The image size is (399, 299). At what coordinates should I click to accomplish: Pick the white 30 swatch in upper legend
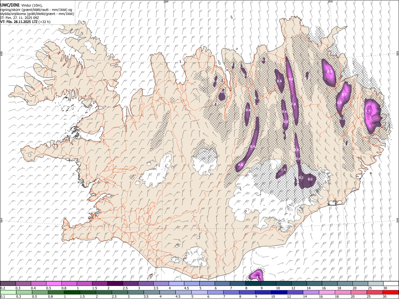391,284
